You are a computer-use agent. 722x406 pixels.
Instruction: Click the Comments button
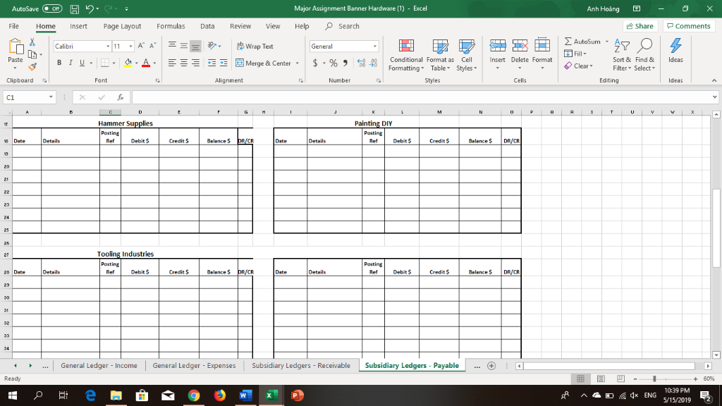[x=689, y=25]
